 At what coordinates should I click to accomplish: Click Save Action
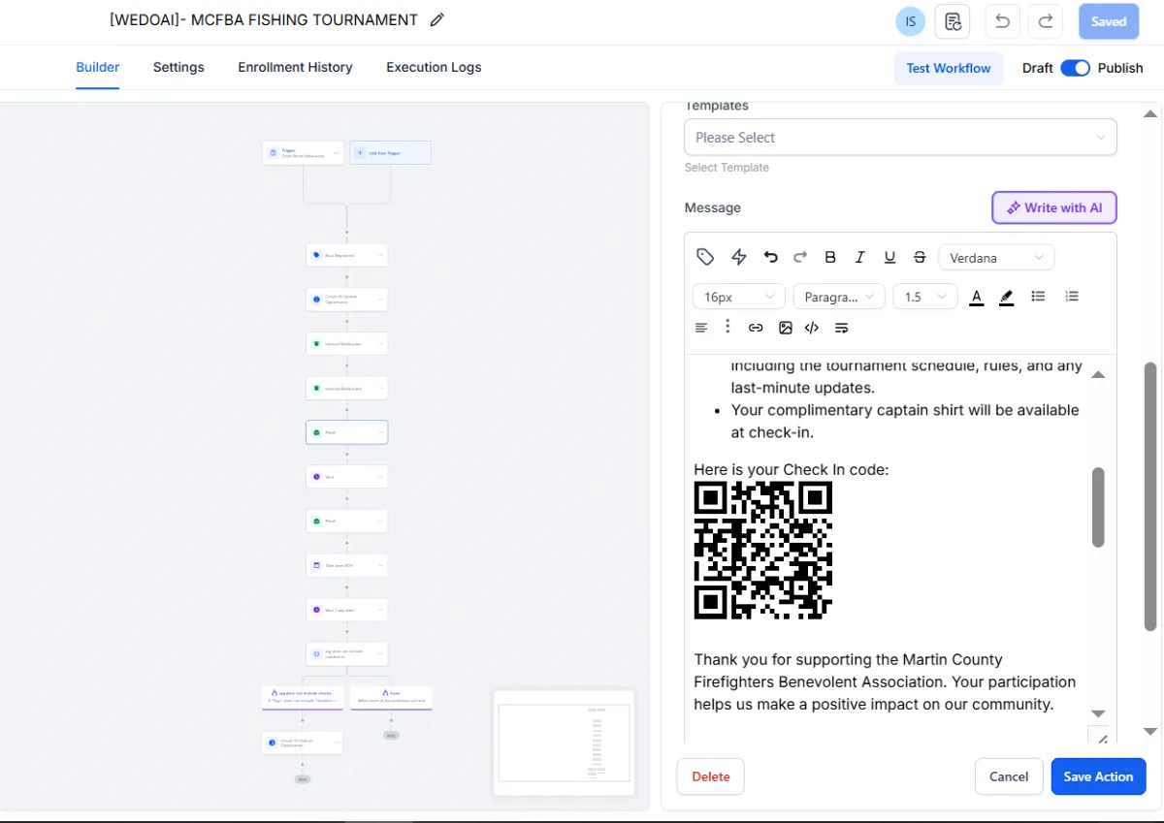pyautogui.click(x=1098, y=776)
